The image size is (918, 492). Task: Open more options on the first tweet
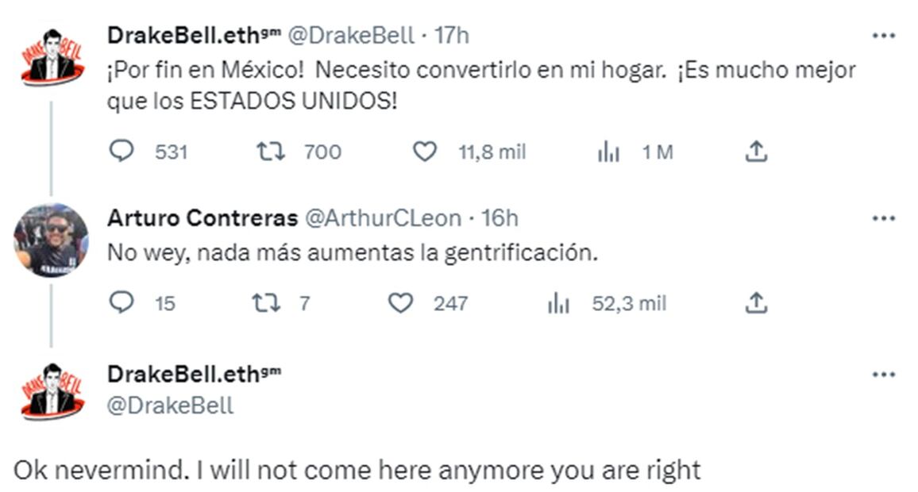tap(883, 36)
